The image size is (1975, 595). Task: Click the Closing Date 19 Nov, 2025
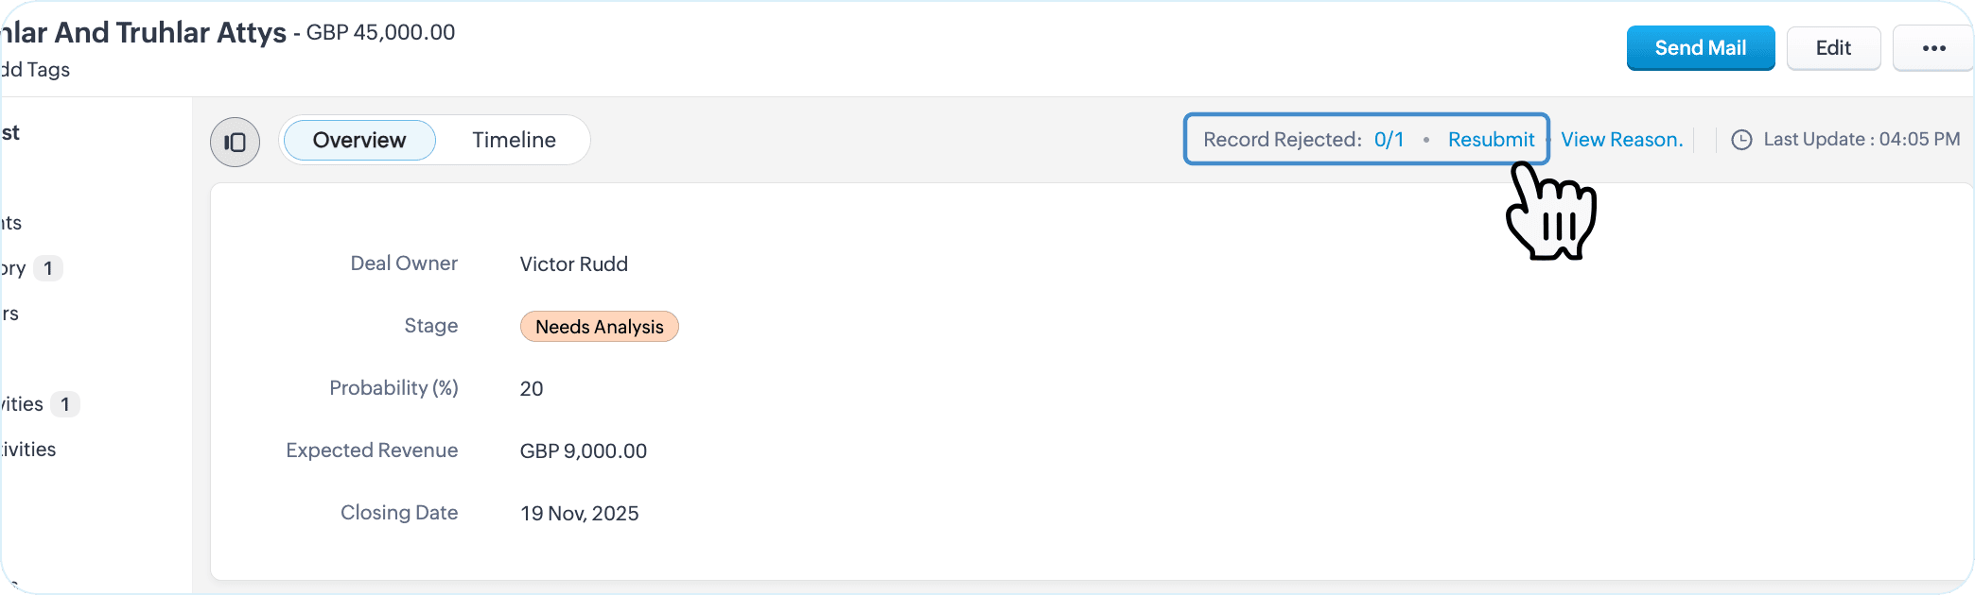pos(580,514)
